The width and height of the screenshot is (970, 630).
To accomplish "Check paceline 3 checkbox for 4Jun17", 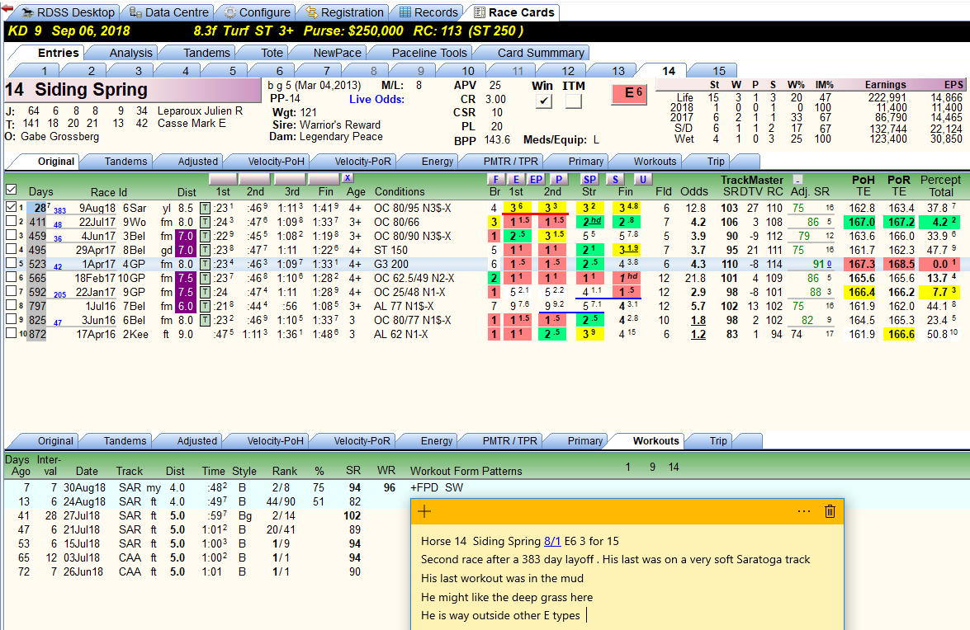I will (11, 235).
